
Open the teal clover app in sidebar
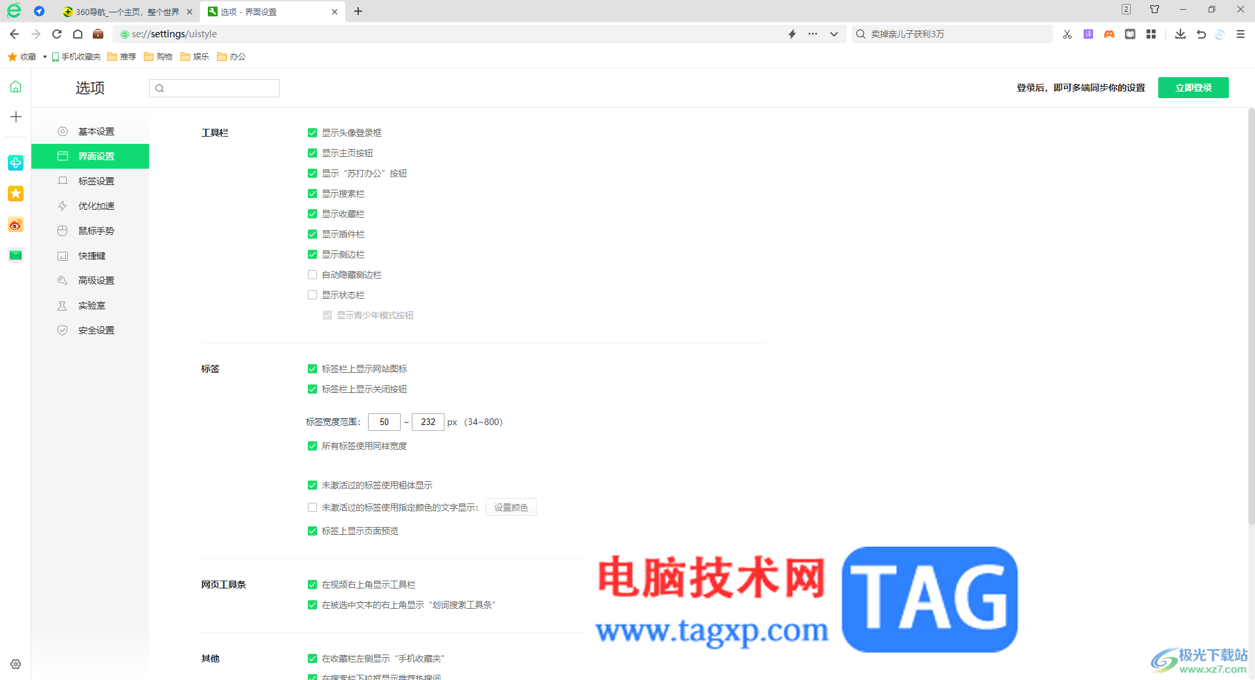click(16, 162)
